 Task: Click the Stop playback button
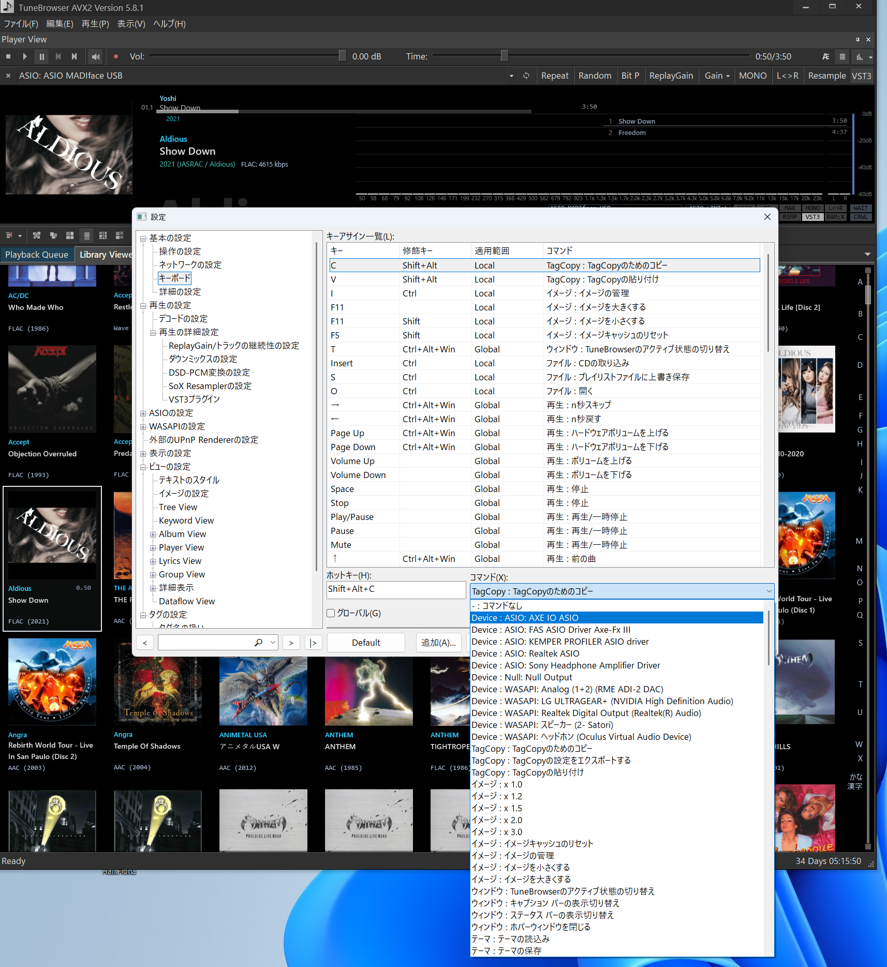(8, 56)
